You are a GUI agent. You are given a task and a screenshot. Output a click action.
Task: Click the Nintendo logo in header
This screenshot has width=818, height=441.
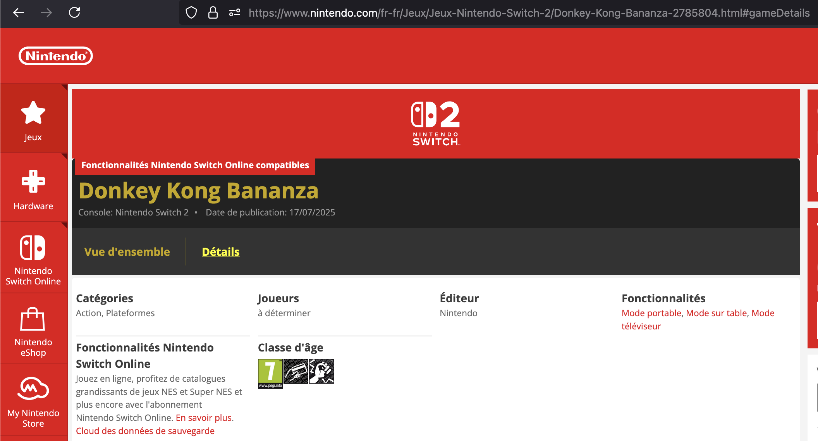point(56,56)
